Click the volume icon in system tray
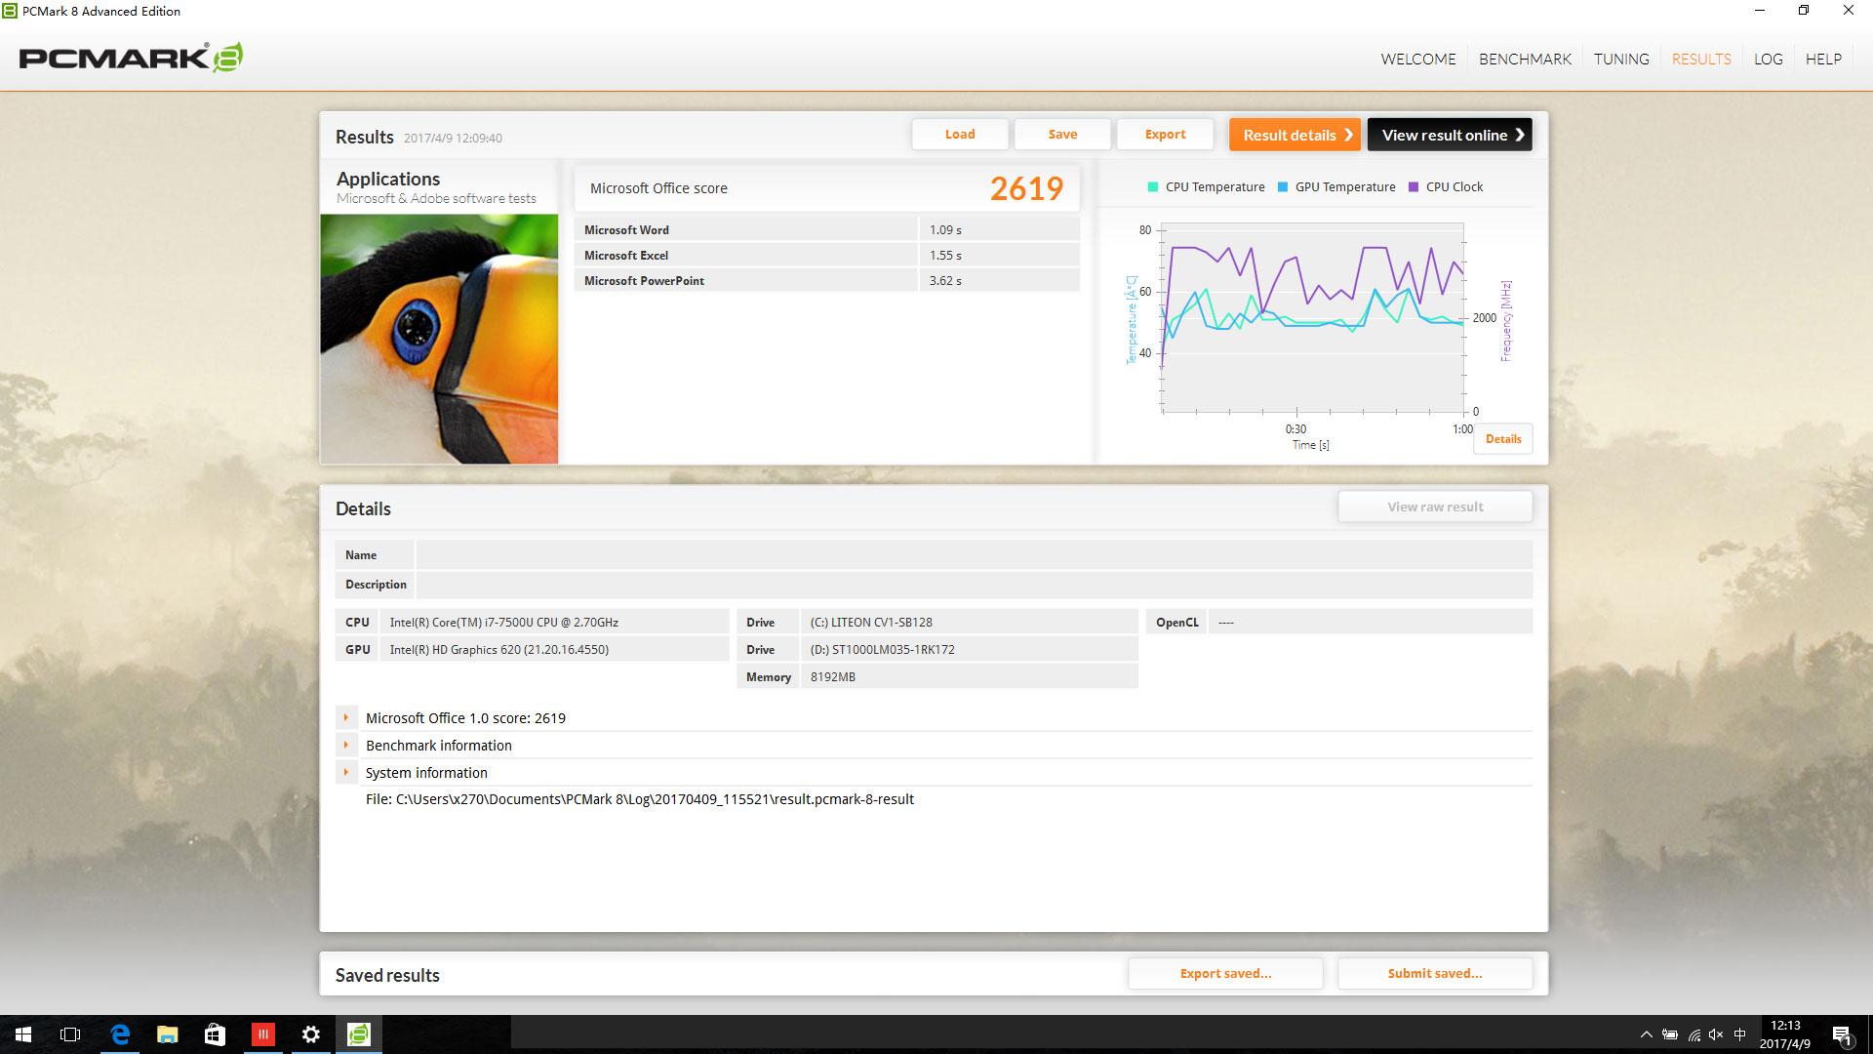1873x1054 pixels. pos(1716,1034)
